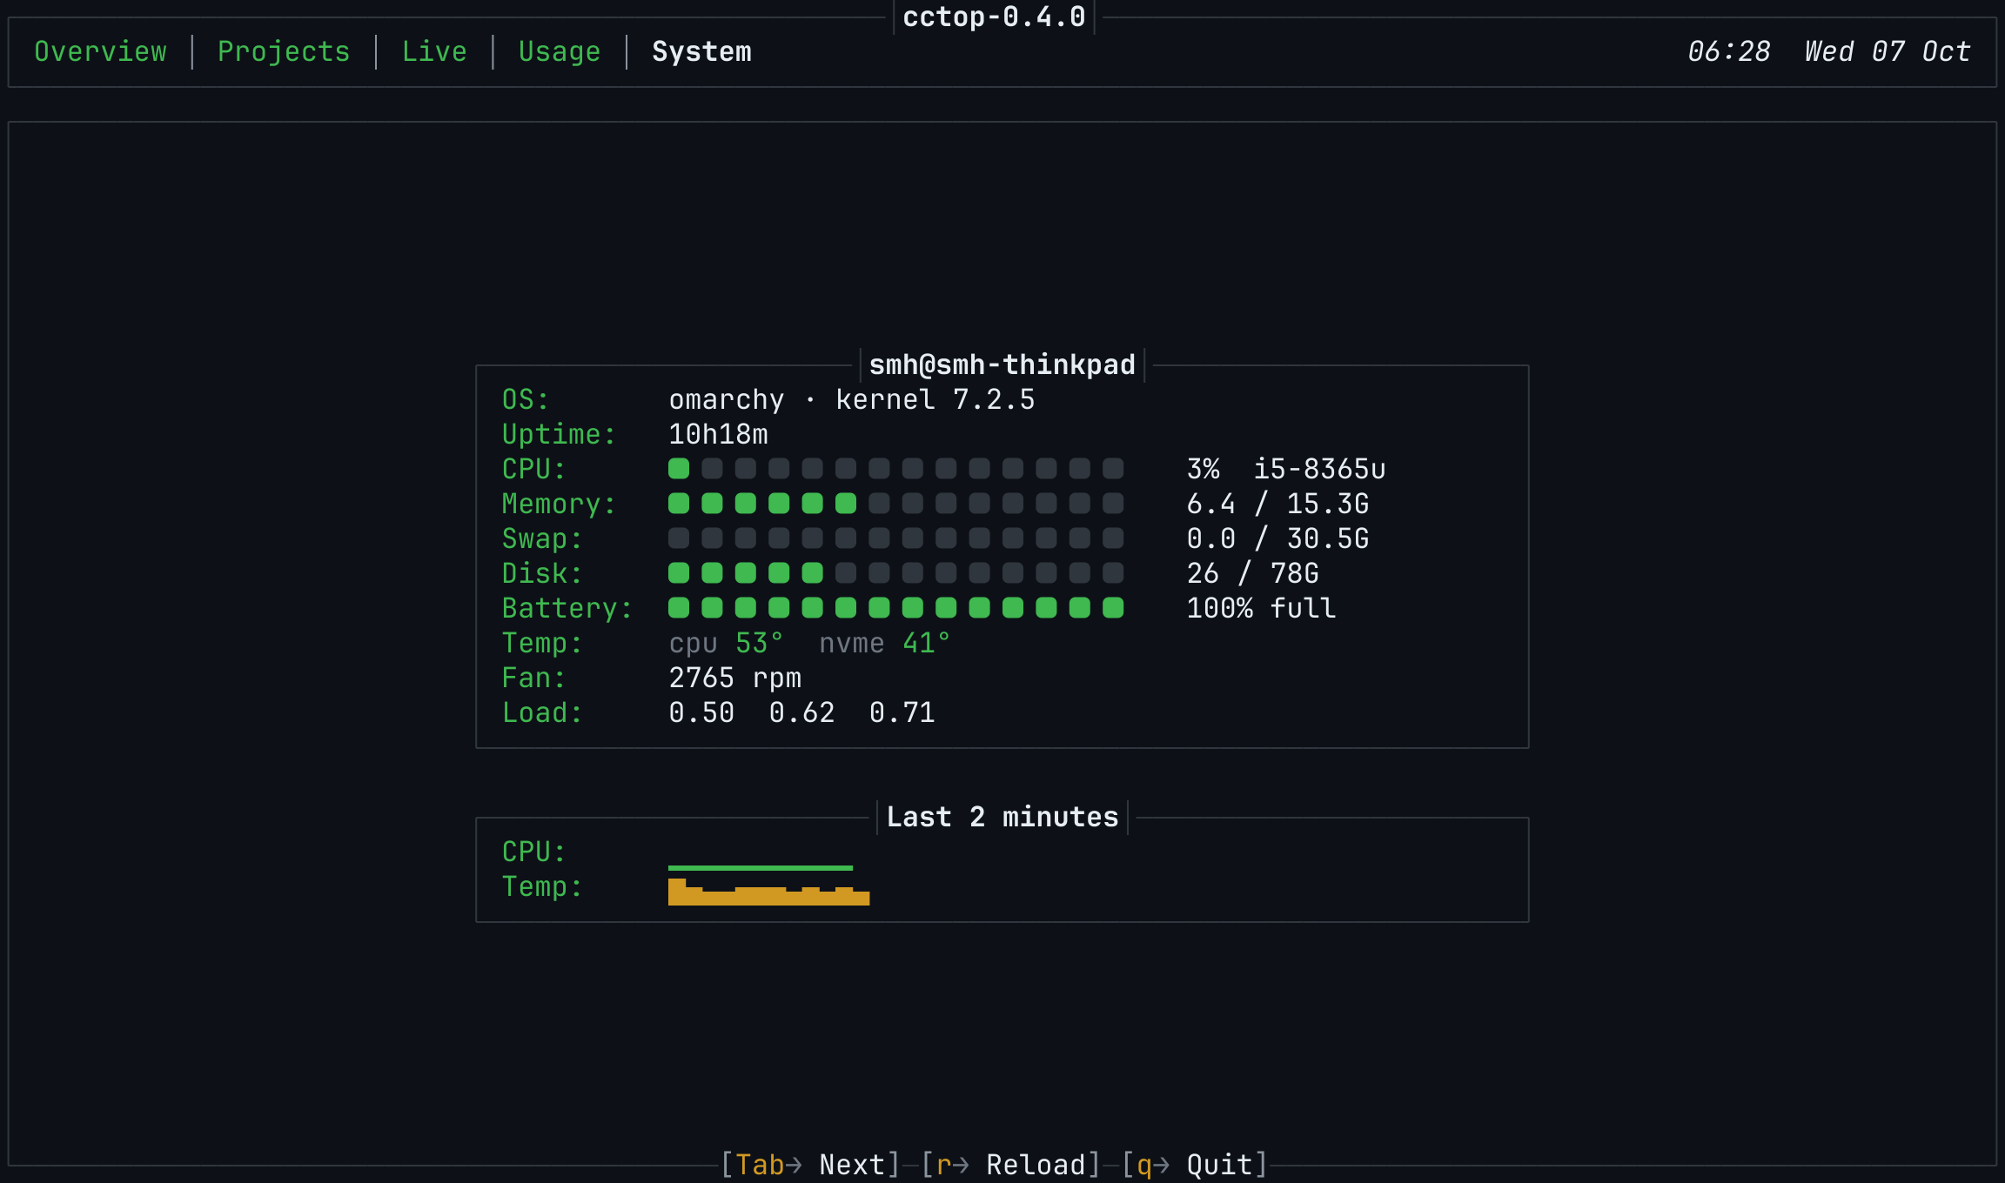Click the 6.4 / 15.3G memory value
2005x1183 pixels.
point(1277,504)
